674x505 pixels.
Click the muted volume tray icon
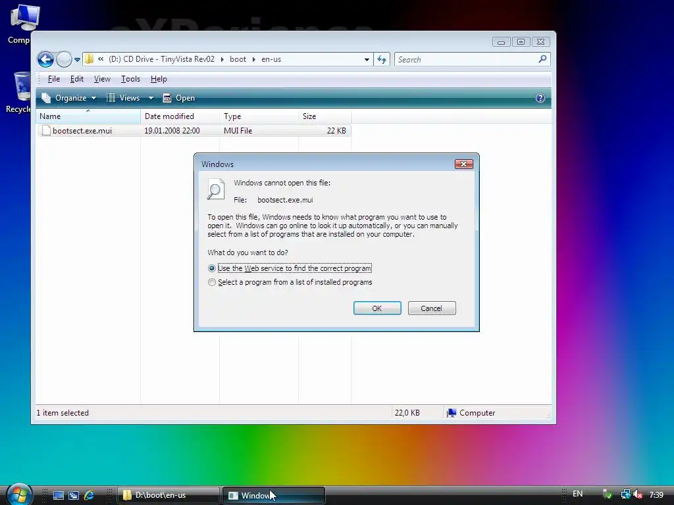[x=638, y=494]
